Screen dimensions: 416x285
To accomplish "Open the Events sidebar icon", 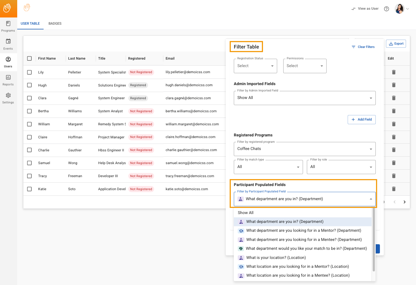I will [x=8, y=44].
